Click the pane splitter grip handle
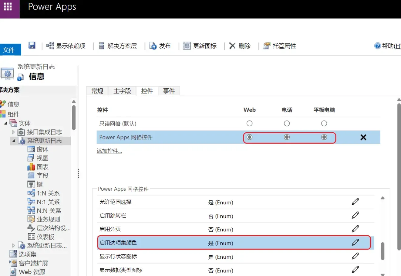 79,173
